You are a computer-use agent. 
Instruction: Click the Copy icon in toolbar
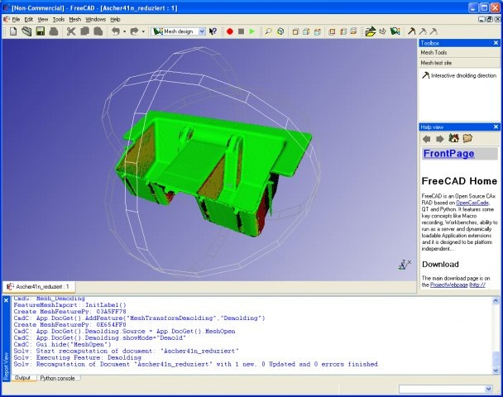coord(84,31)
